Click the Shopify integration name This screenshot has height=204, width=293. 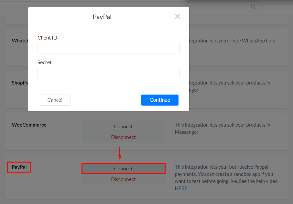[20, 83]
